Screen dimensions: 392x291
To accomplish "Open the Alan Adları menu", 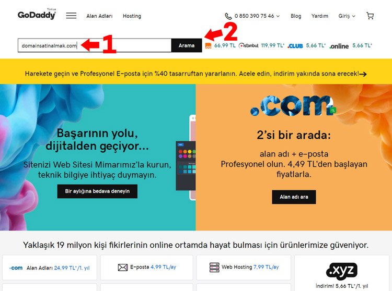I will (99, 16).
